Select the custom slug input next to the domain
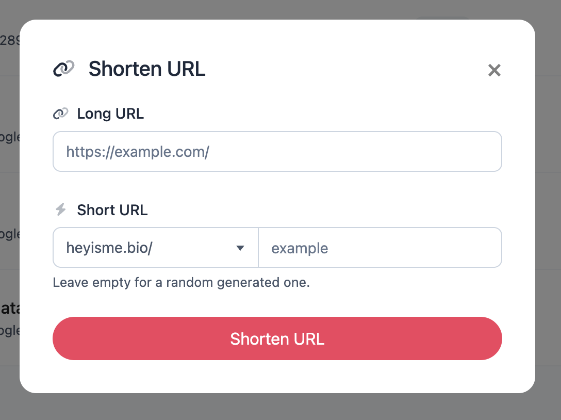561x420 pixels. tap(380, 248)
